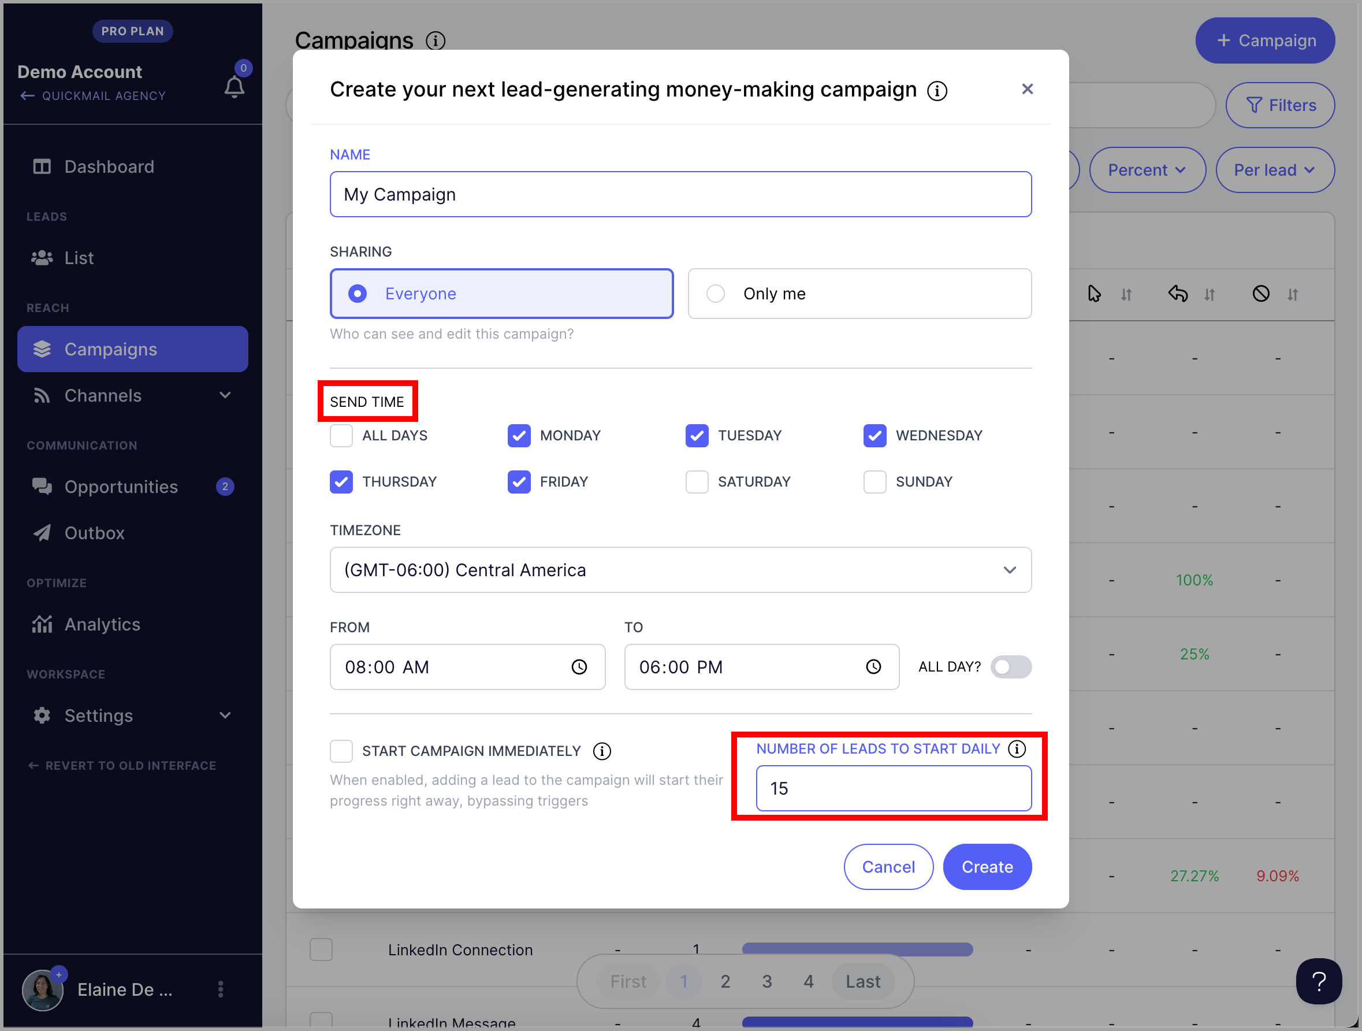Click the back arrow to Quickmail Agency
1362x1031 pixels.
pos(27,96)
